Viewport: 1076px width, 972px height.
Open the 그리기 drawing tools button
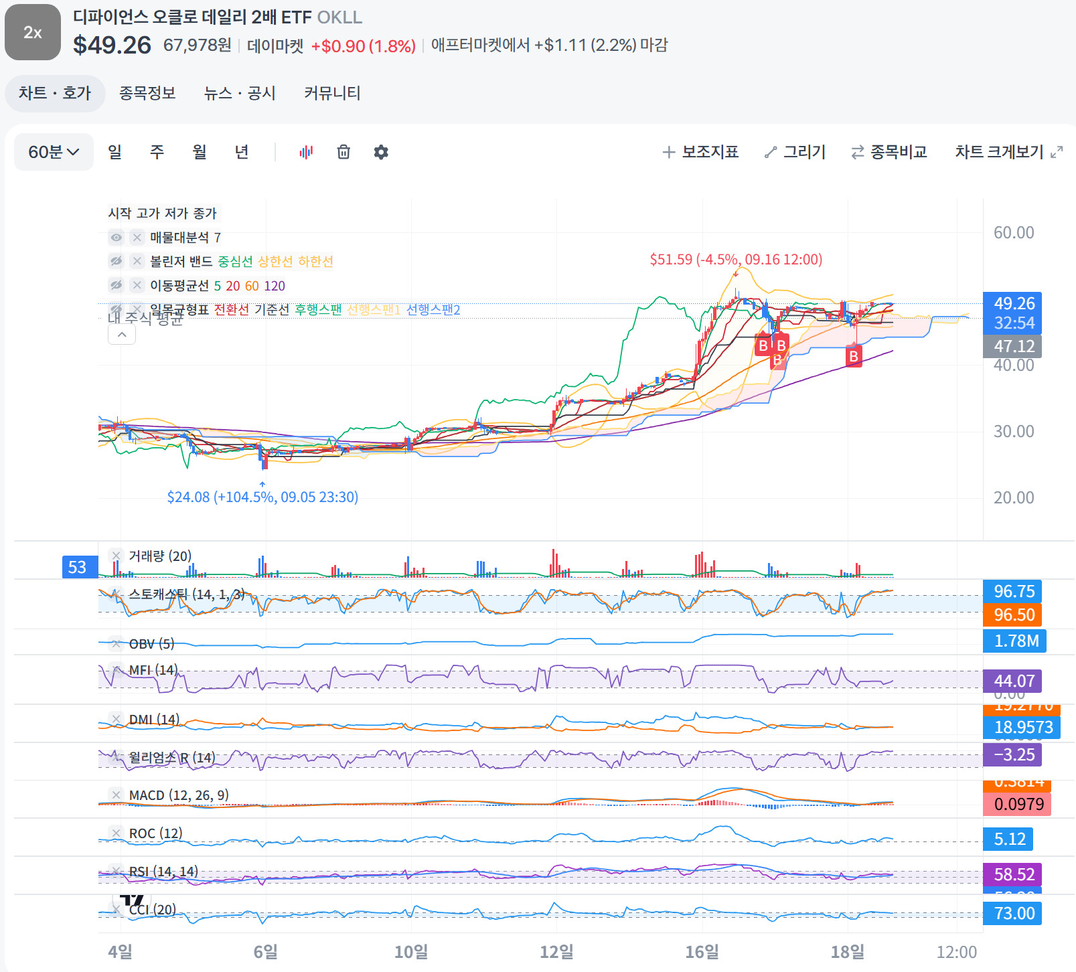pos(795,152)
